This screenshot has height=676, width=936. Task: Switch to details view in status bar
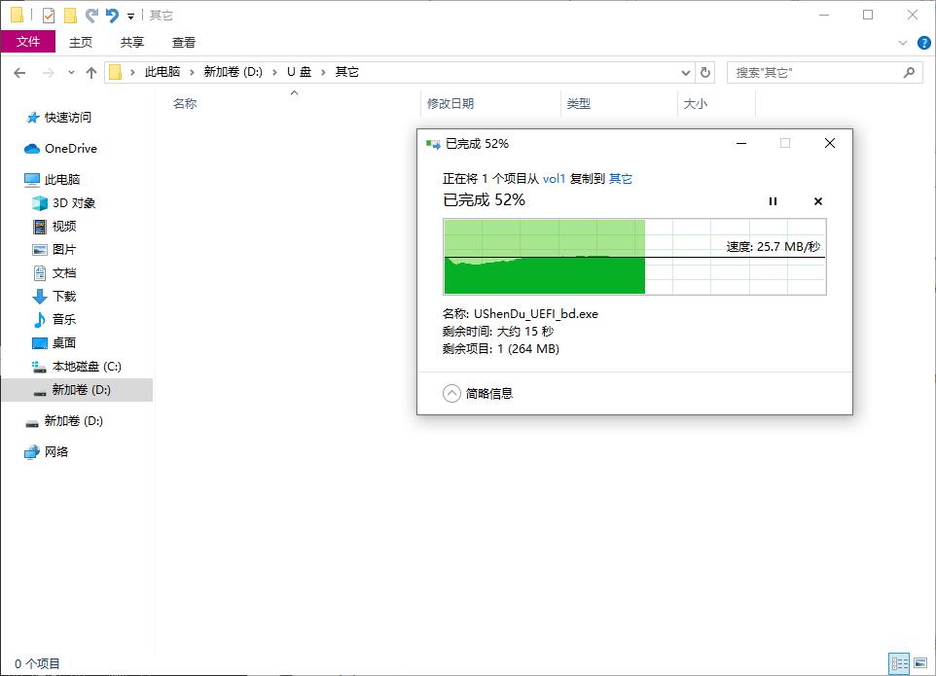pyautogui.click(x=900, y=661)
